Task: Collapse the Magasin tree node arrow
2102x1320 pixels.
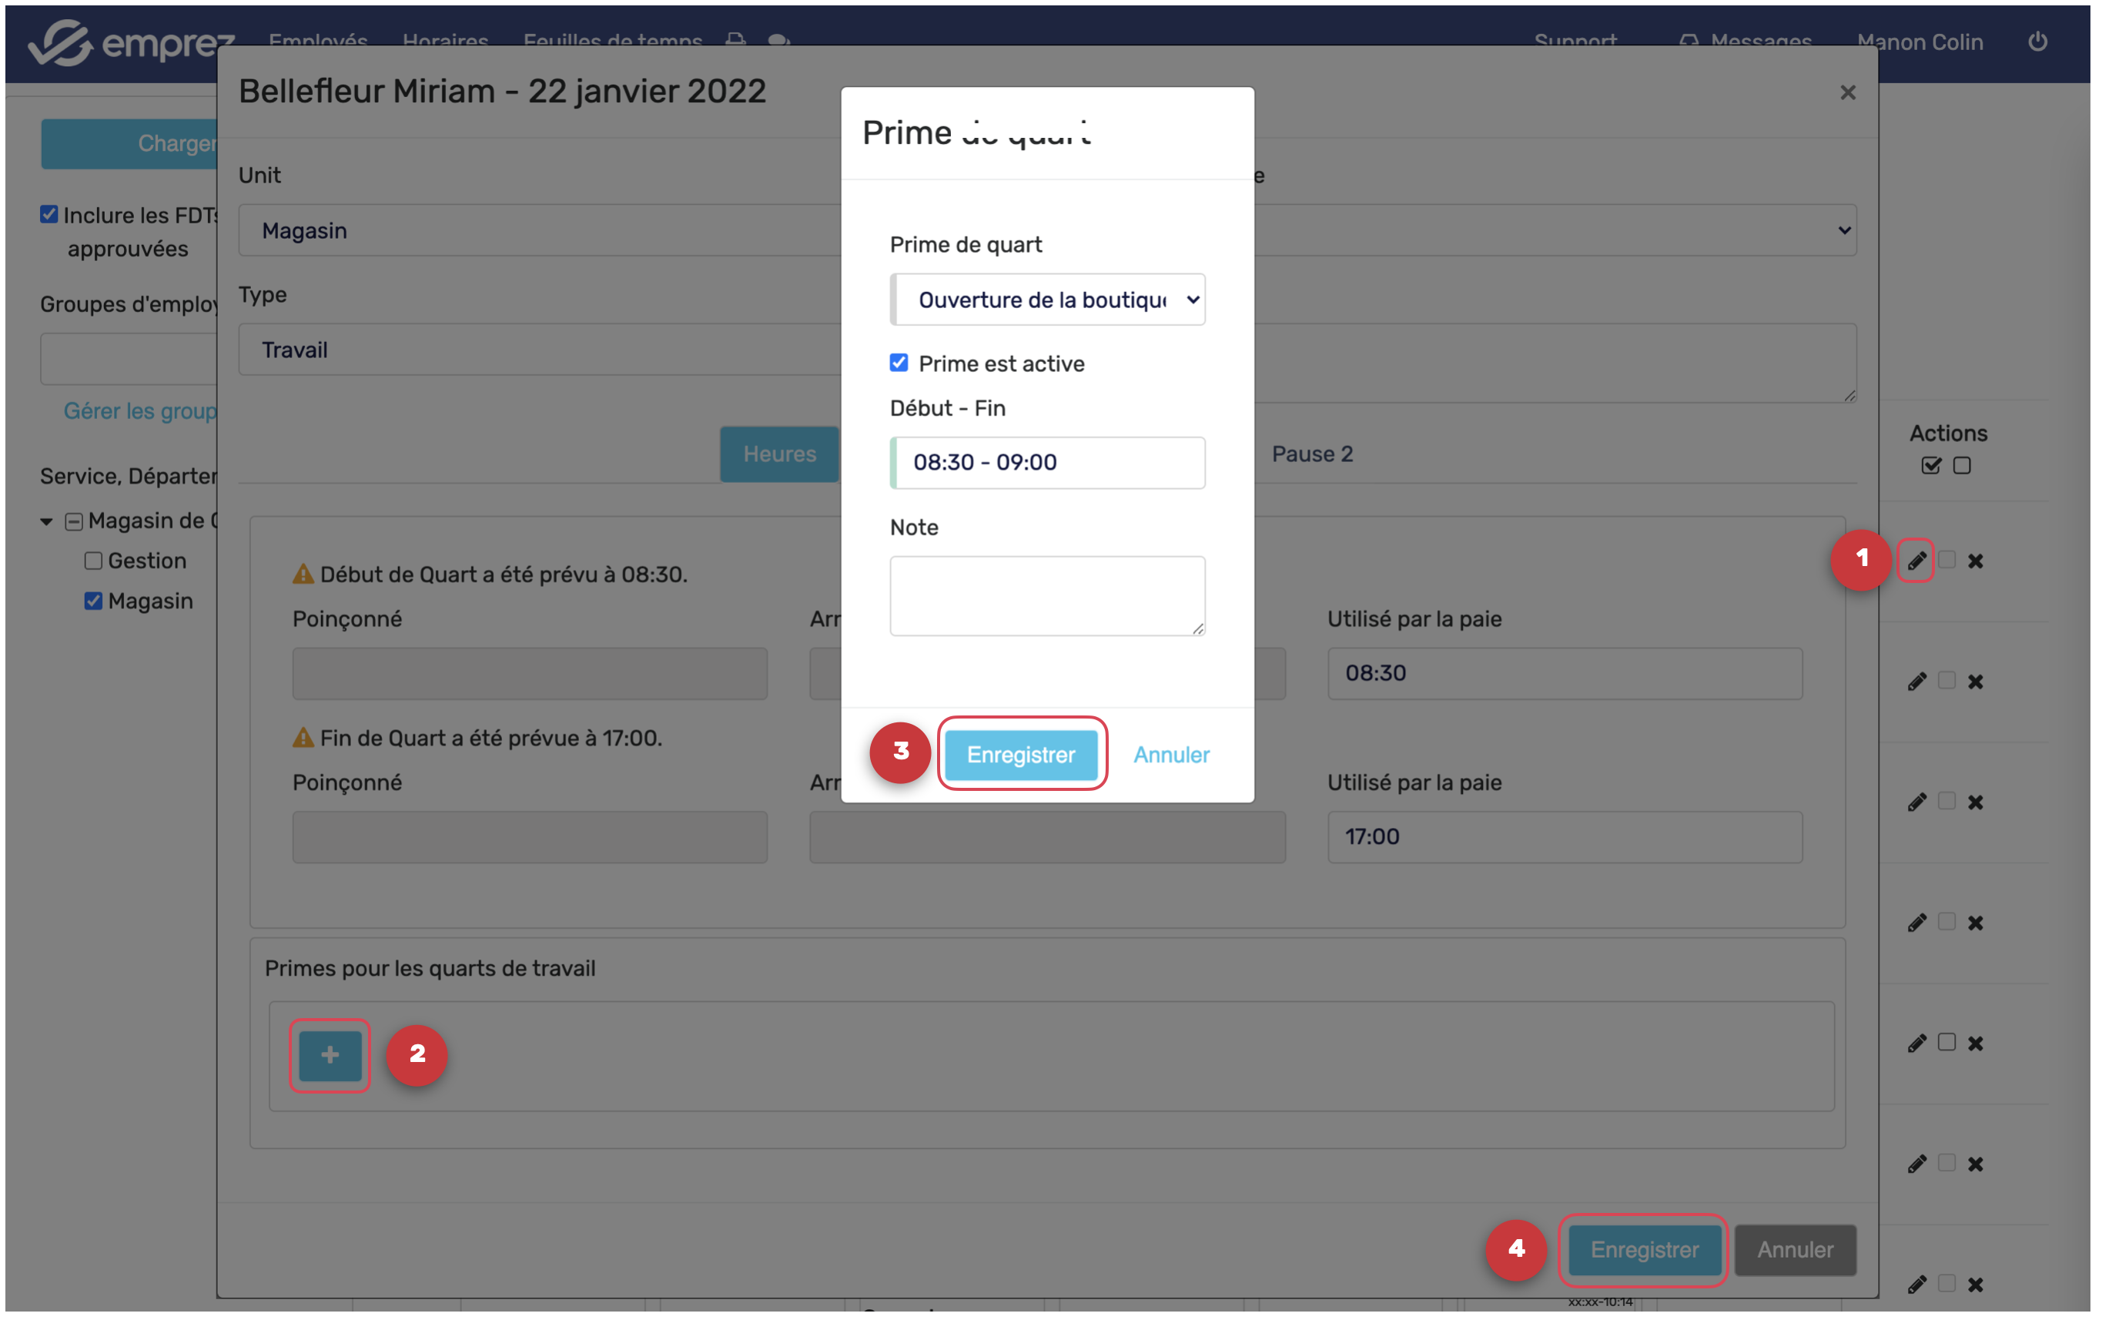Action: tap(46, 522)
